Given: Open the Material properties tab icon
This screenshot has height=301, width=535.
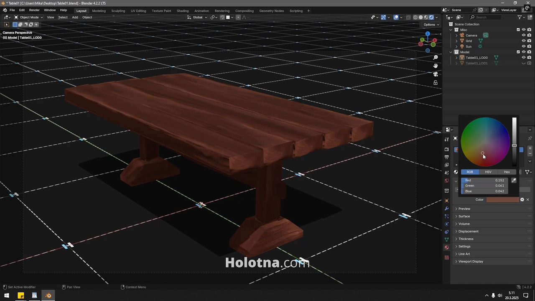Looking at the screenshot, I should (x=446, y=247).
